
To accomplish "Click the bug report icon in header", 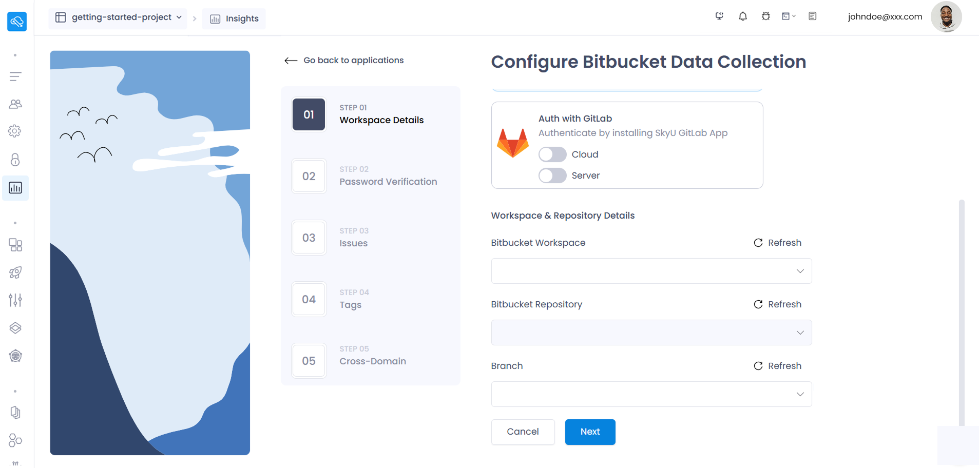I will pos(766,16).
